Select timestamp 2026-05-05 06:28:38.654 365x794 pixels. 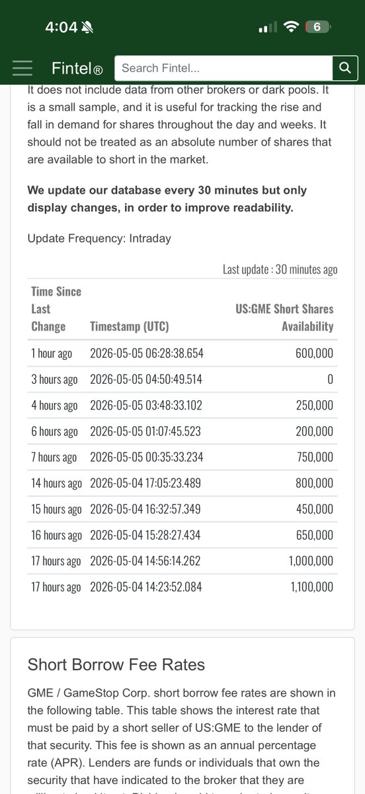pyautogui.click(x=147, y=353)
